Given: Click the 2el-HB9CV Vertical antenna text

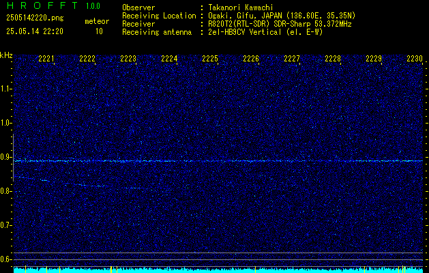Looking at the screenshot, I should pyautogui.click(x=265, y=32).
